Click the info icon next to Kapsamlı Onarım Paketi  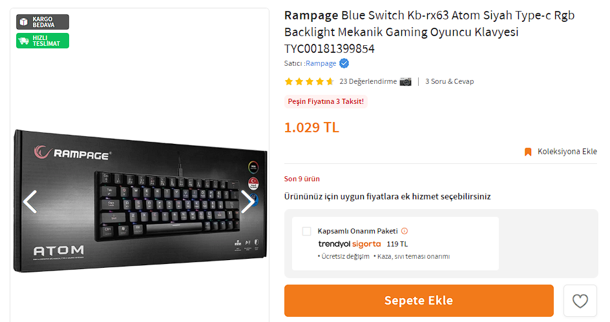(x=405, y=231)
